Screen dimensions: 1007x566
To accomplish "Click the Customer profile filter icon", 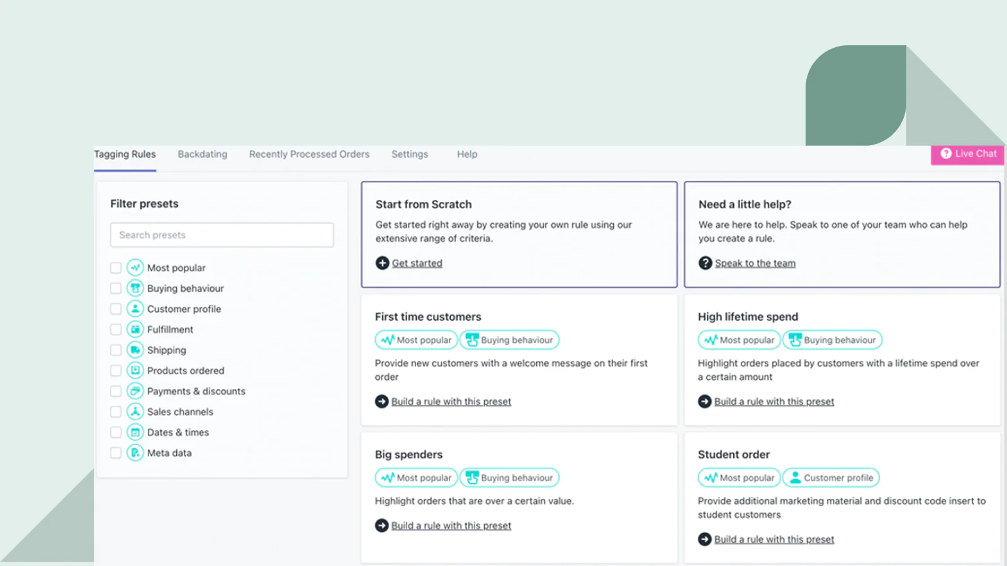I will 135,309.
